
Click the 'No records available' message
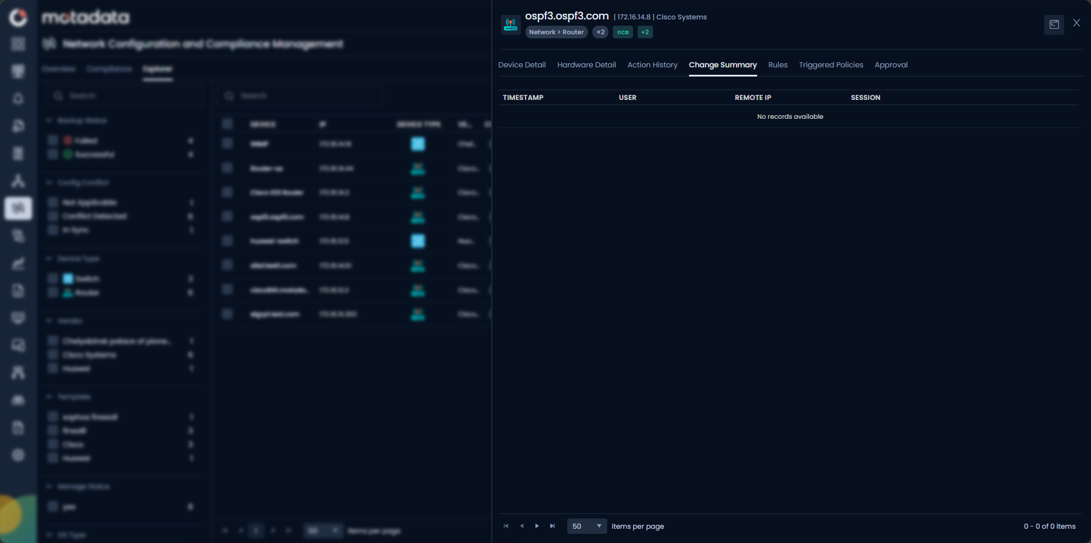(x=790, y=116)
